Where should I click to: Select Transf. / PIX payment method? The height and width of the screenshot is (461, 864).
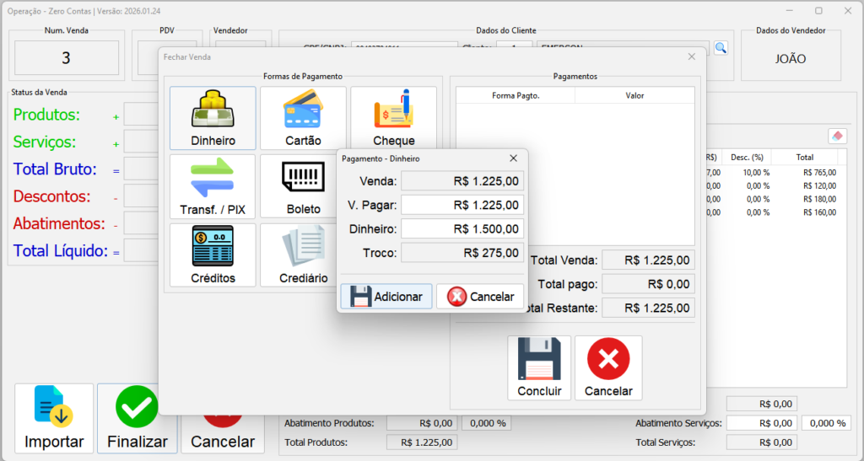tap(213, 185)
